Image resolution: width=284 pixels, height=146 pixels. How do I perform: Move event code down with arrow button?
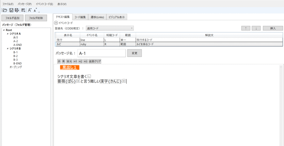click(256, 28)
